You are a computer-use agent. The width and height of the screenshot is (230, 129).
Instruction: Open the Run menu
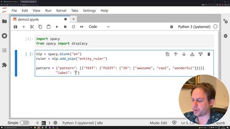point(48,10)
